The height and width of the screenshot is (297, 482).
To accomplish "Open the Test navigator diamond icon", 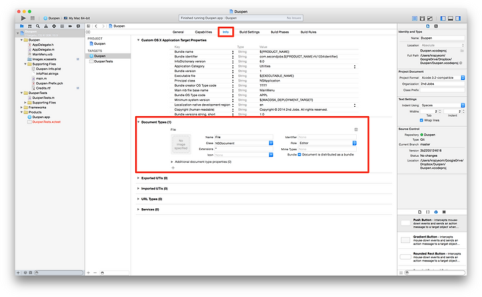I will point(54,26).
